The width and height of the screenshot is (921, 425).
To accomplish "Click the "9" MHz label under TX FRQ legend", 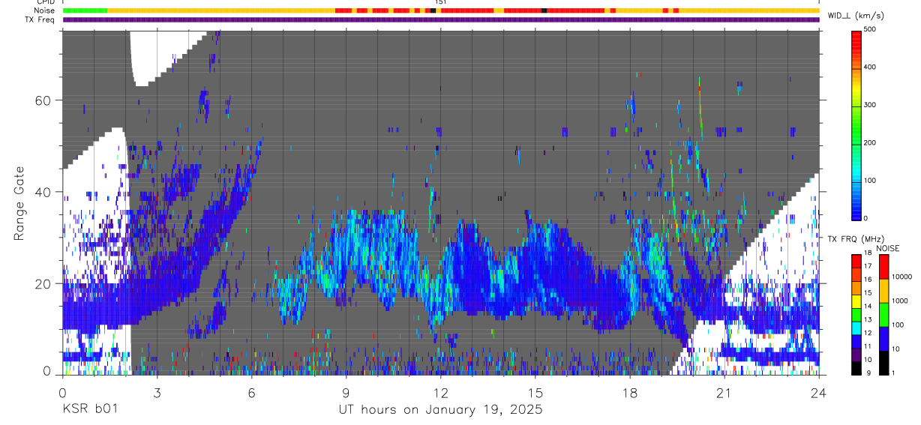I will point(867,373).
